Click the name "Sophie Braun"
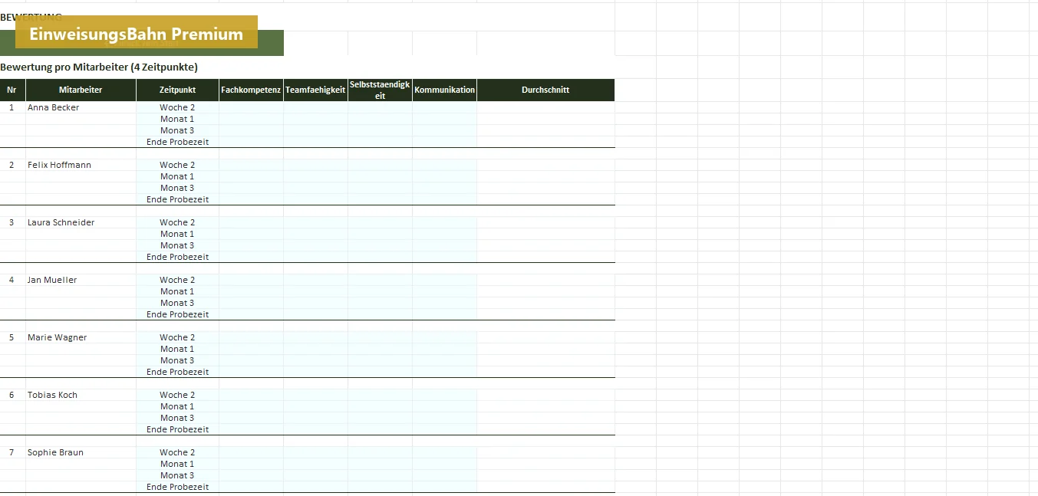Viewport: 1038px width, 496px height. pos(56,452)
